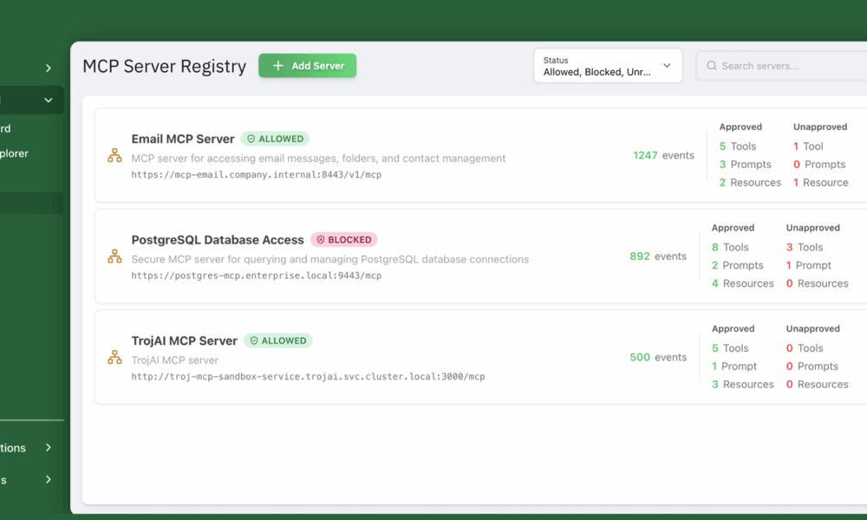Click the PostgreSQL Database Access network icon
Viewport: 867px width, 520px height.
tap(114, 257)
